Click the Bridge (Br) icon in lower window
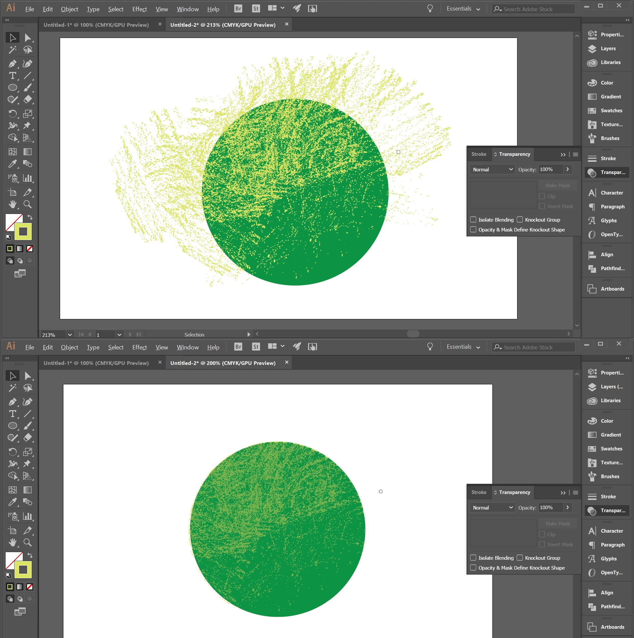634x638 pixels. click(238, 347)
